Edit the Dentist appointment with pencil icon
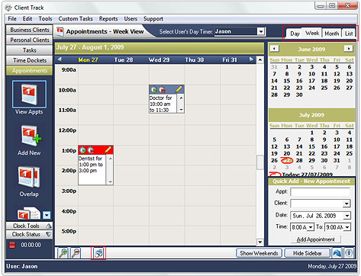This screenshot has width=361, height=276. (108, 150)
